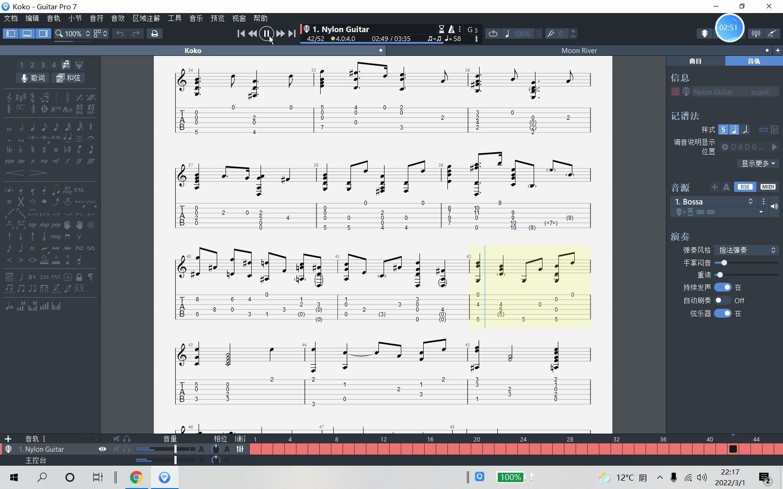Select the dead note X icon
The height and width of the screenshot is (489, 783).
[x=21, y=202]
